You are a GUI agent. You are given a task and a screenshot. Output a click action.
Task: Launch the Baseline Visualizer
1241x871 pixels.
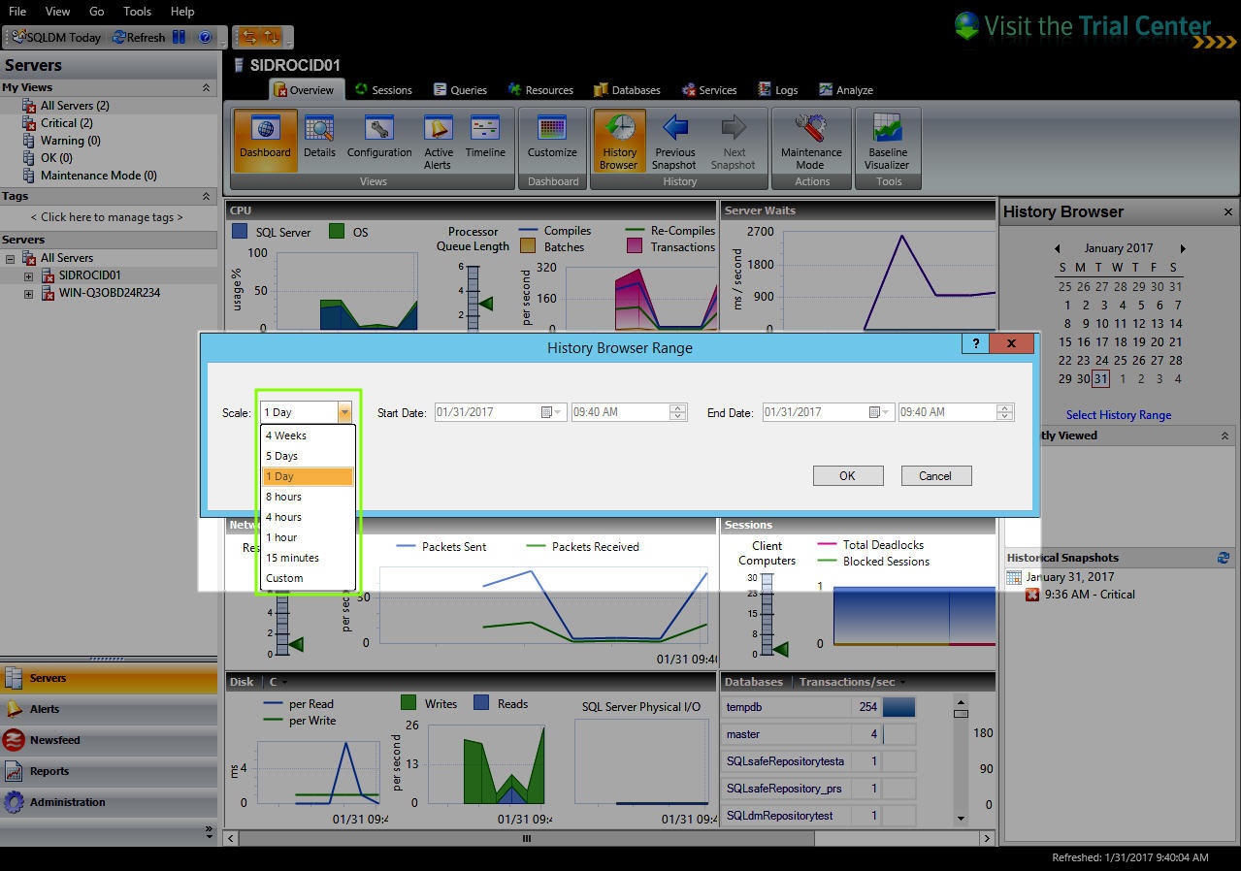tap(888, 141)
